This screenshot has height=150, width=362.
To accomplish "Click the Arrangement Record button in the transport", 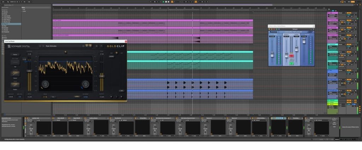I will (x=169, y=2).
